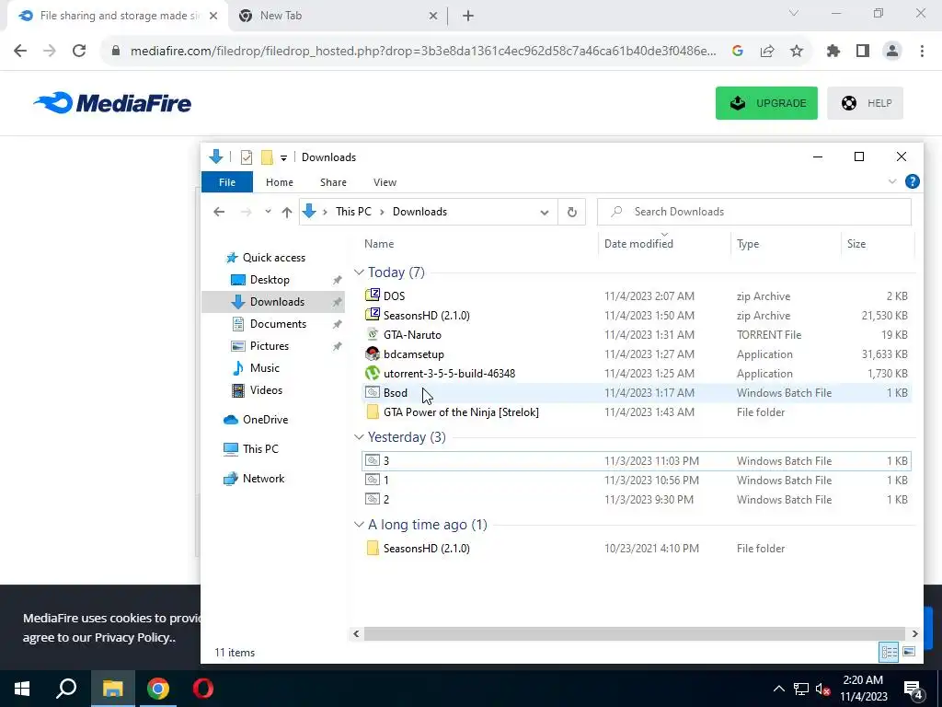Click Explorer back navigation arrow

[x=219, y=212]
